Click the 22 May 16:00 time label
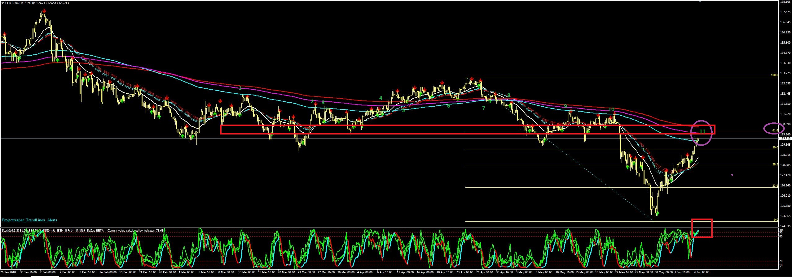The width and height of the screenshot is (792, 277). (624, 272)
